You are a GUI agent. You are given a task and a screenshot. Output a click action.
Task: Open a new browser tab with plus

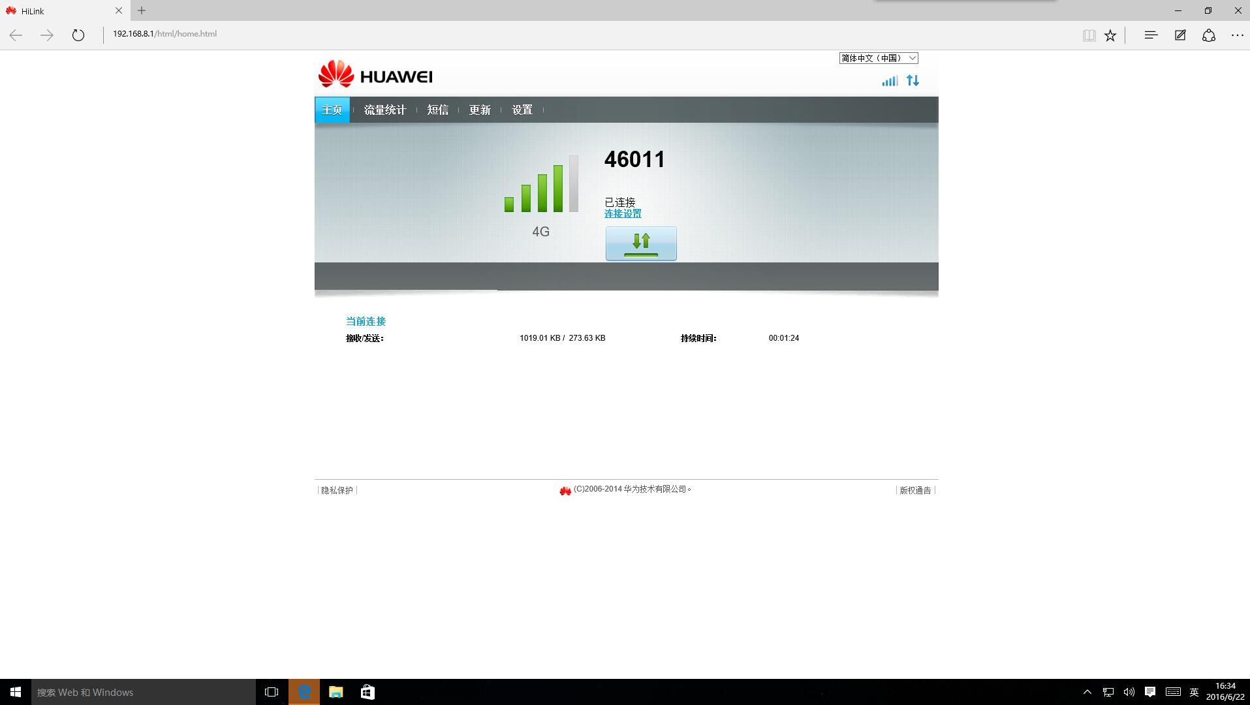tap(142, 10)
